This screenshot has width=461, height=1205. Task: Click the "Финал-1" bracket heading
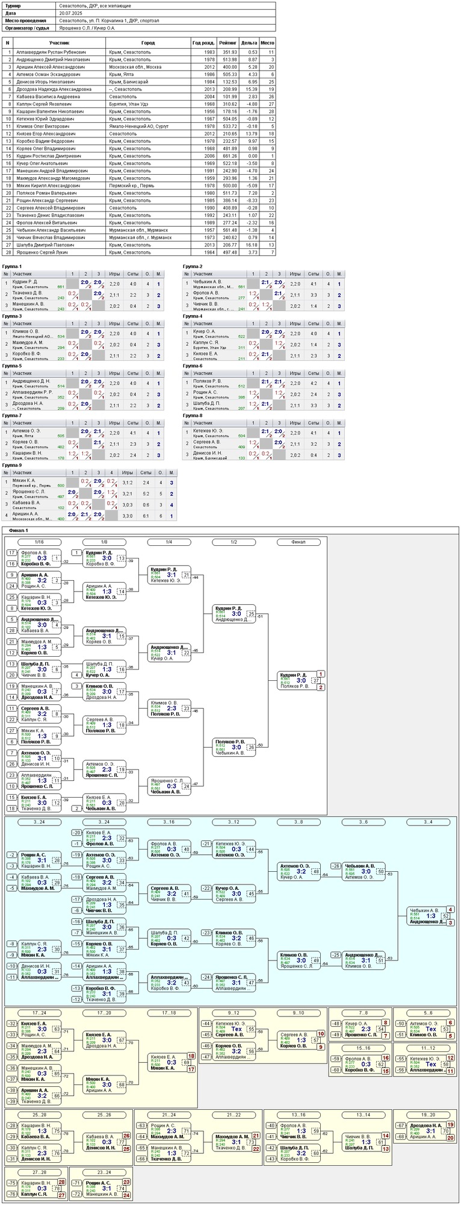[x=19, y=531]
